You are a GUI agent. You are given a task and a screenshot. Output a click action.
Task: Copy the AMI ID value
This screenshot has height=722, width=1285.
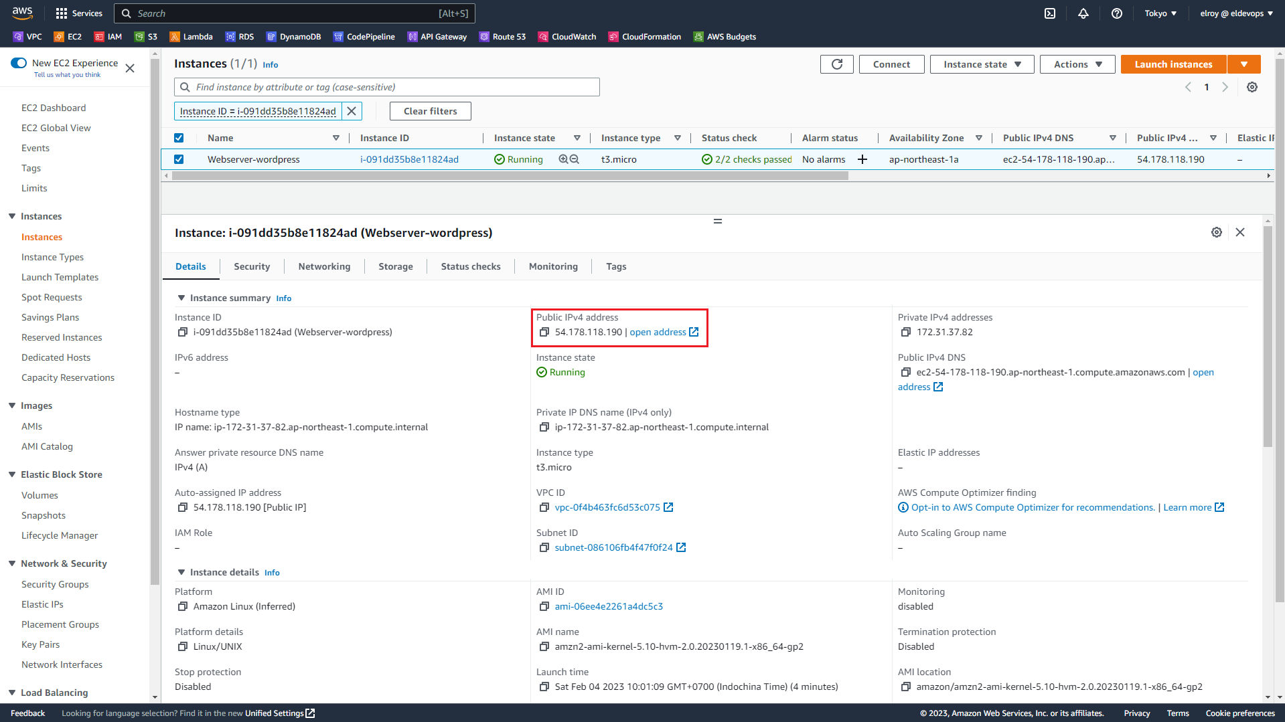(544, 607)
